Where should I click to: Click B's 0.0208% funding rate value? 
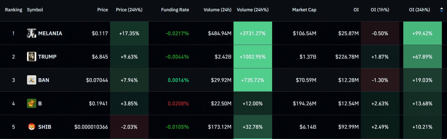coord(178,104)
